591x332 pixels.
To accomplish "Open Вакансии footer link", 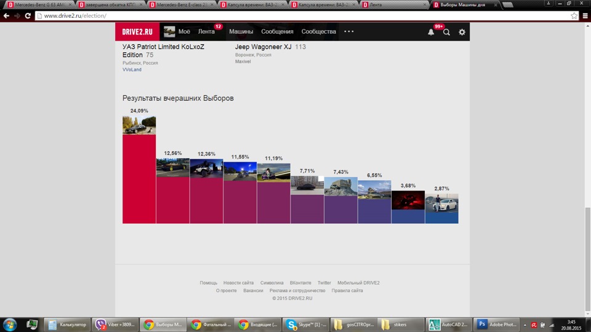I will pyautogui.click(x=253, y=291).
